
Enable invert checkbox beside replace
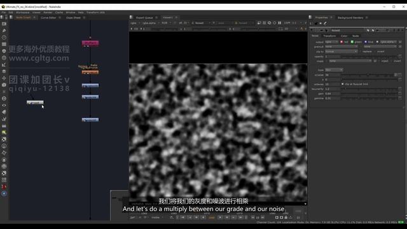click(375, 52)
